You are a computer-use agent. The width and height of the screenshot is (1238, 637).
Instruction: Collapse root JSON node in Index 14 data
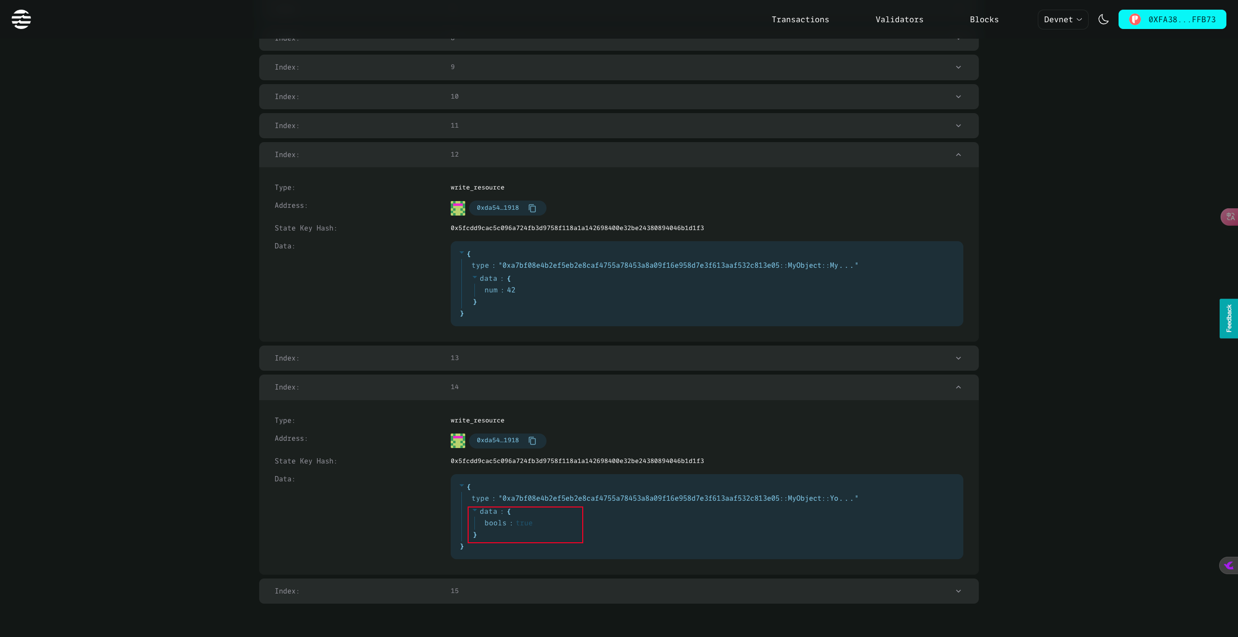point(462,486)
